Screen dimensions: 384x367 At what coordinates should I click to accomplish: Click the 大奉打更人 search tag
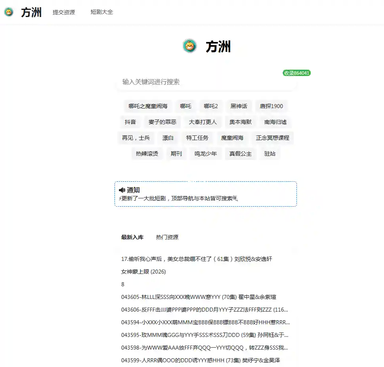203,122
